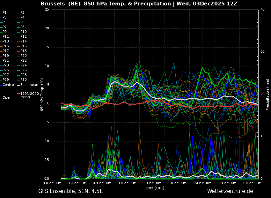Viewport: 271px width, 198px height.
Task: Select the 09Dec 00z date tick
Action: [127, 183]
